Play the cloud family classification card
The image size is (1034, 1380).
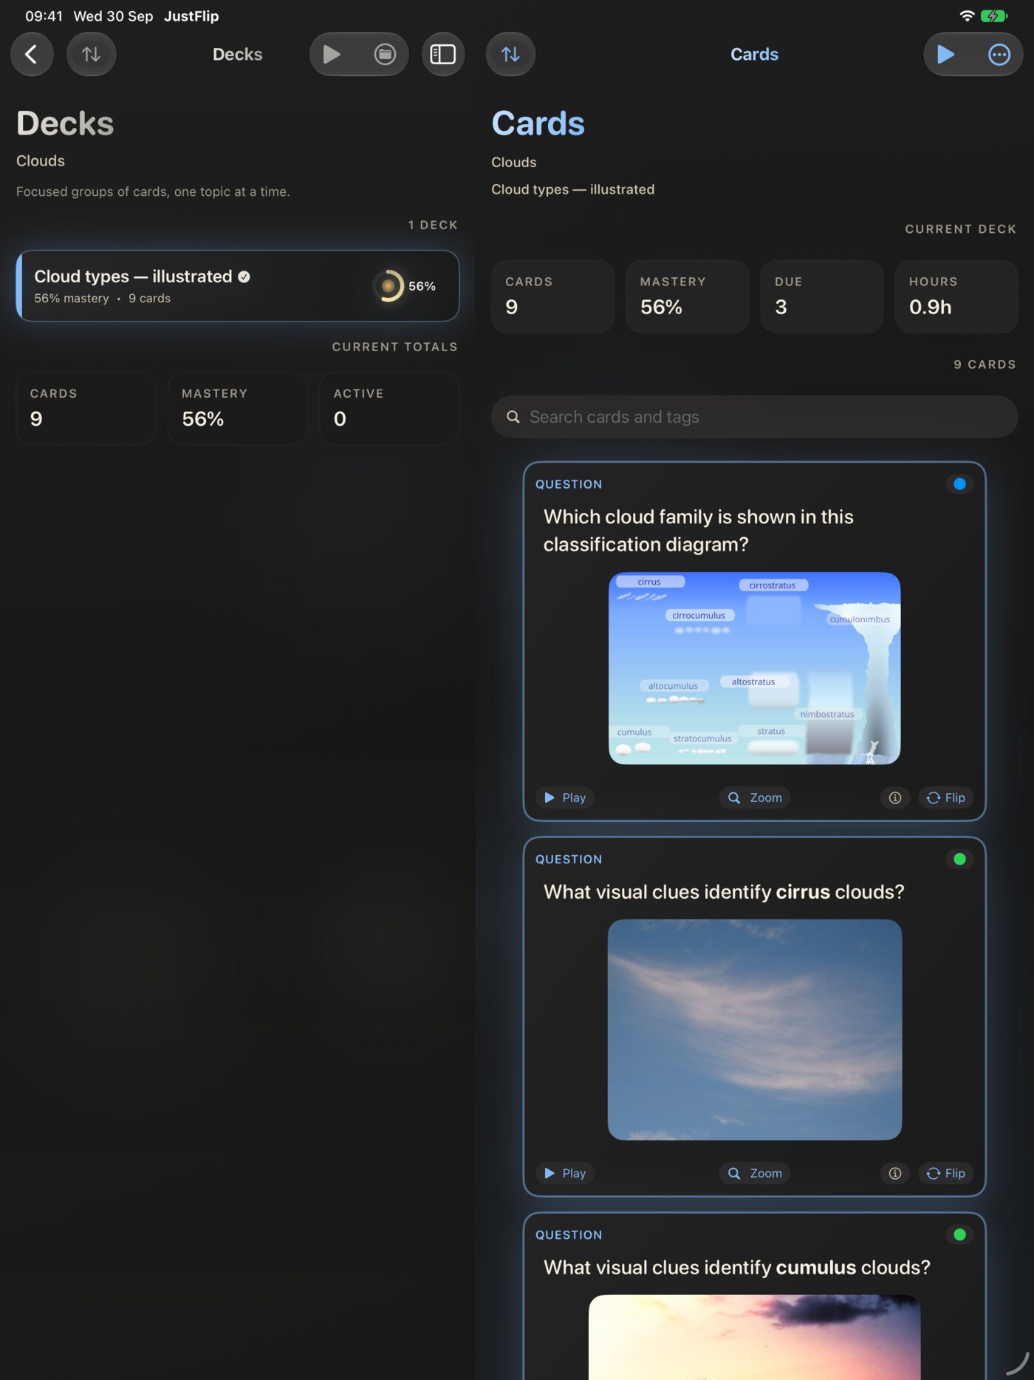pos(565,798)
